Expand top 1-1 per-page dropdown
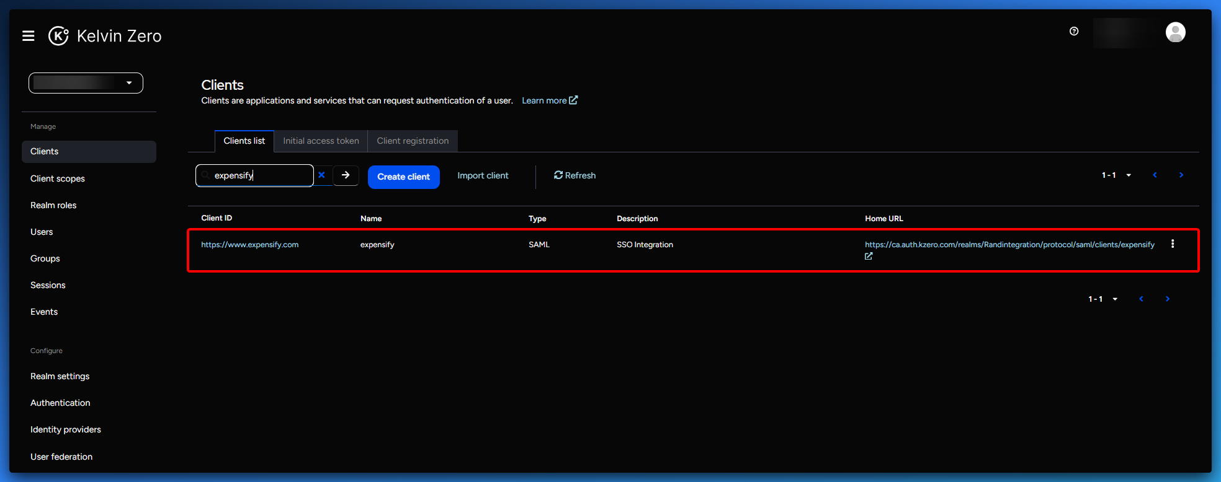Screen dimensions: 1221x482 [x=1116, y=175]
